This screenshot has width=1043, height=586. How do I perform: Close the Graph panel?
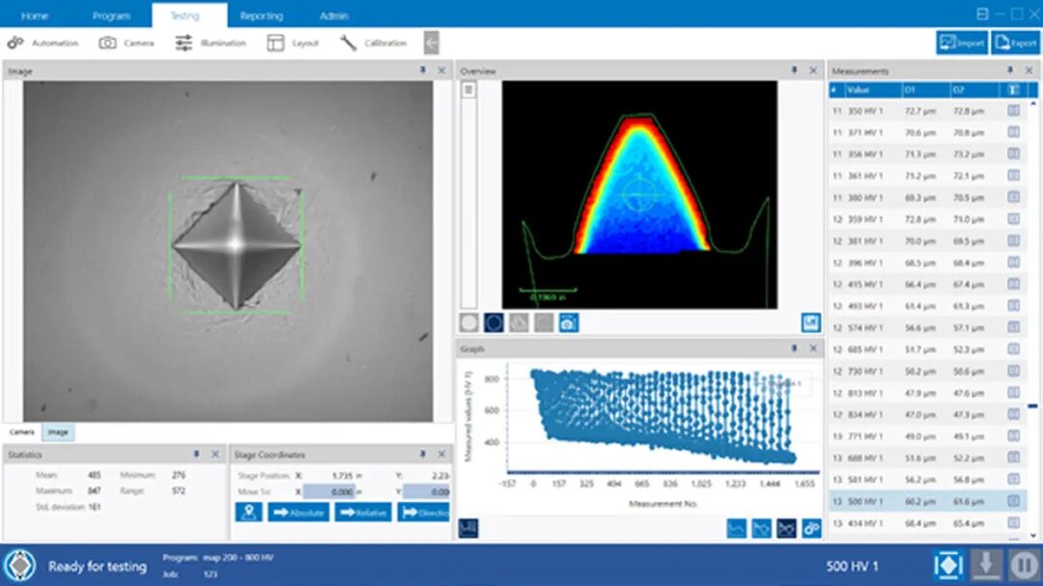pos(813,348)
